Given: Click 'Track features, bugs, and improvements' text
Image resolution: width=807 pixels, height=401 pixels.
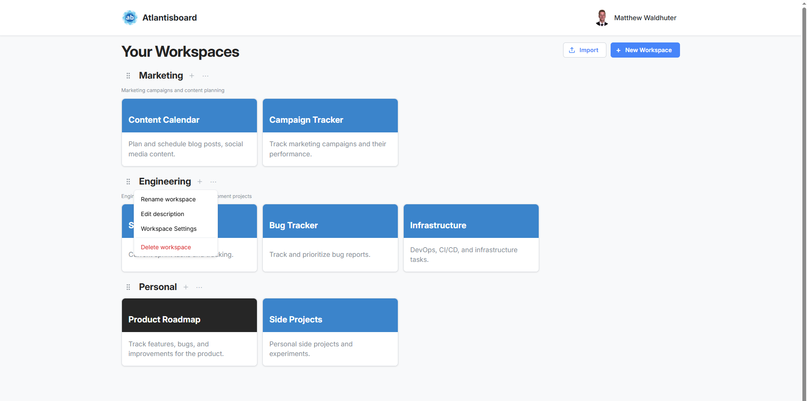Looking at the screenshot, I should [x=176, y=349].
